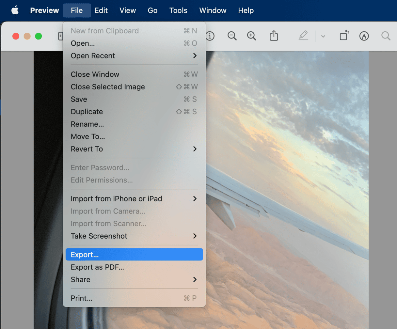Open the Share toolbar icon
This screenshot has height=329, width=397.
(274, 36)
